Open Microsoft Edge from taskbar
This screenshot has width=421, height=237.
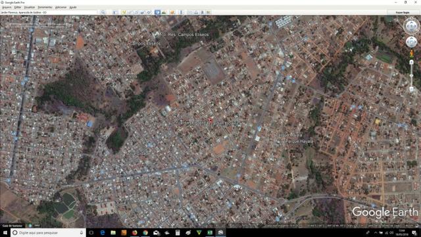click(x=103, y=232)
